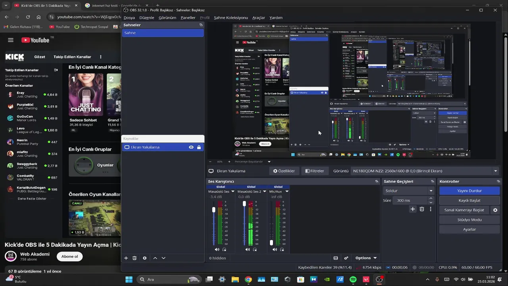Unlock the Ekran Yakalama source lock
The image size is (508, 286).
click(199, 147)
